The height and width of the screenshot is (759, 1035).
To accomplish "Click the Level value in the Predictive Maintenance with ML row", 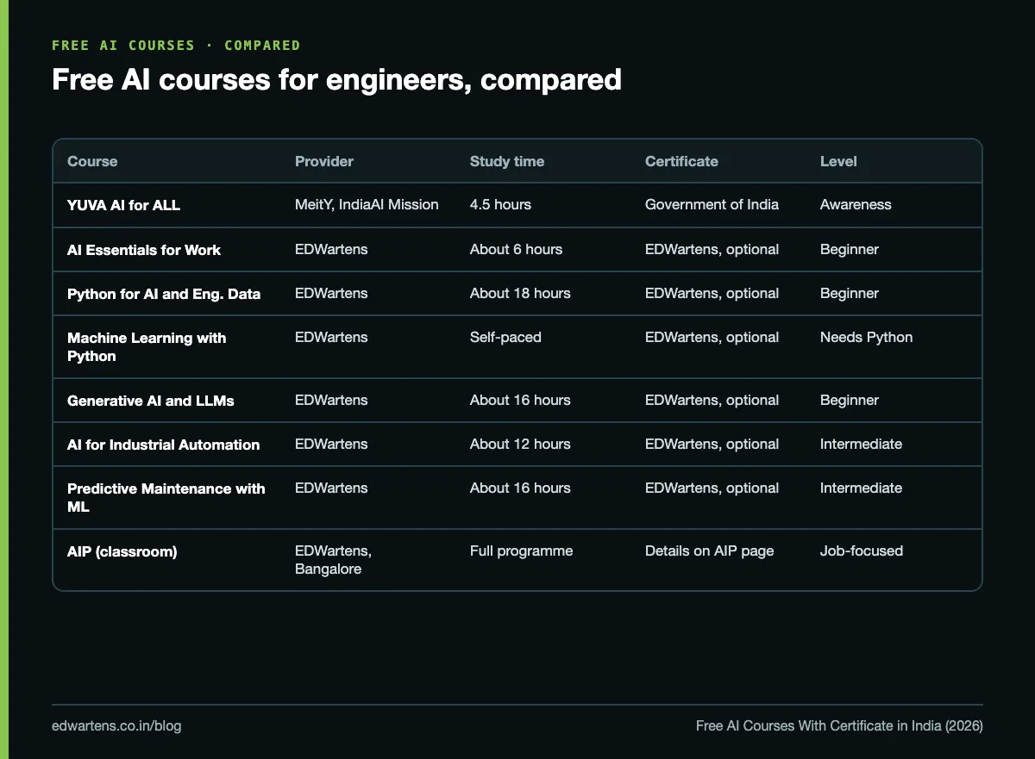I will tap(861, 488).
